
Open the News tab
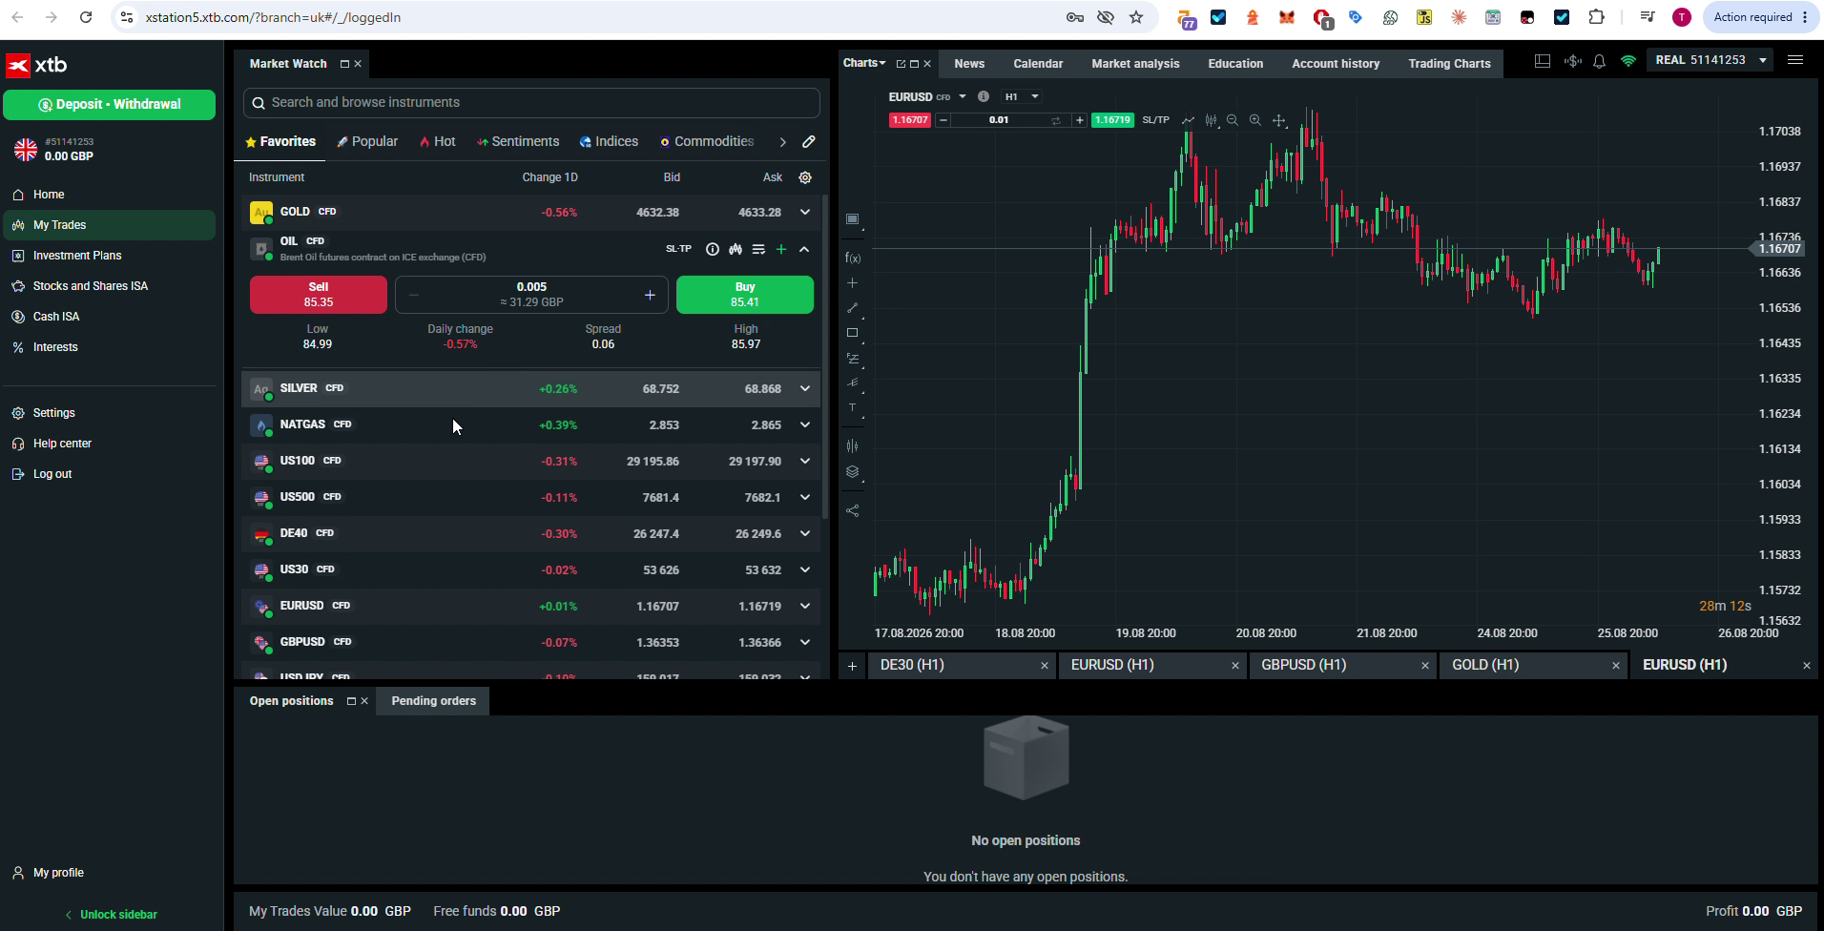click(x=969, y=64)
